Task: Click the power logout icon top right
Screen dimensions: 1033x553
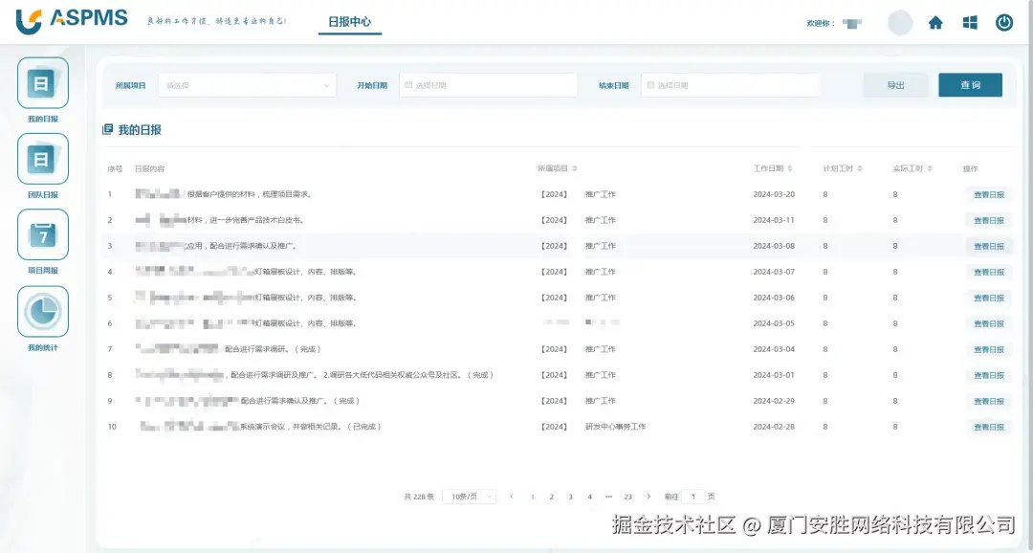Action: pyautogui.click(x=1004, y=21)
